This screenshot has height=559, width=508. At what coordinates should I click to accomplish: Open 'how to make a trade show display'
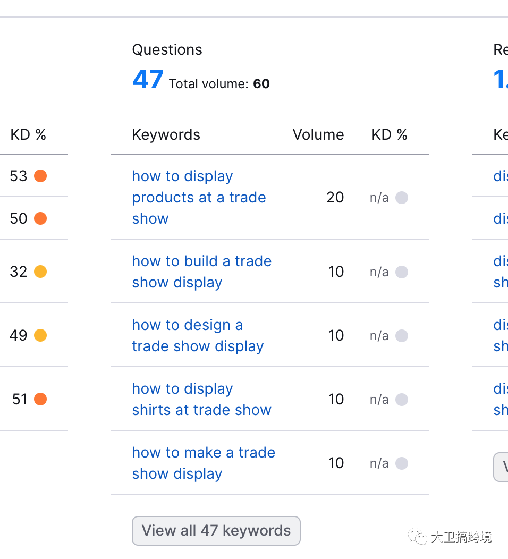(204, 463)
